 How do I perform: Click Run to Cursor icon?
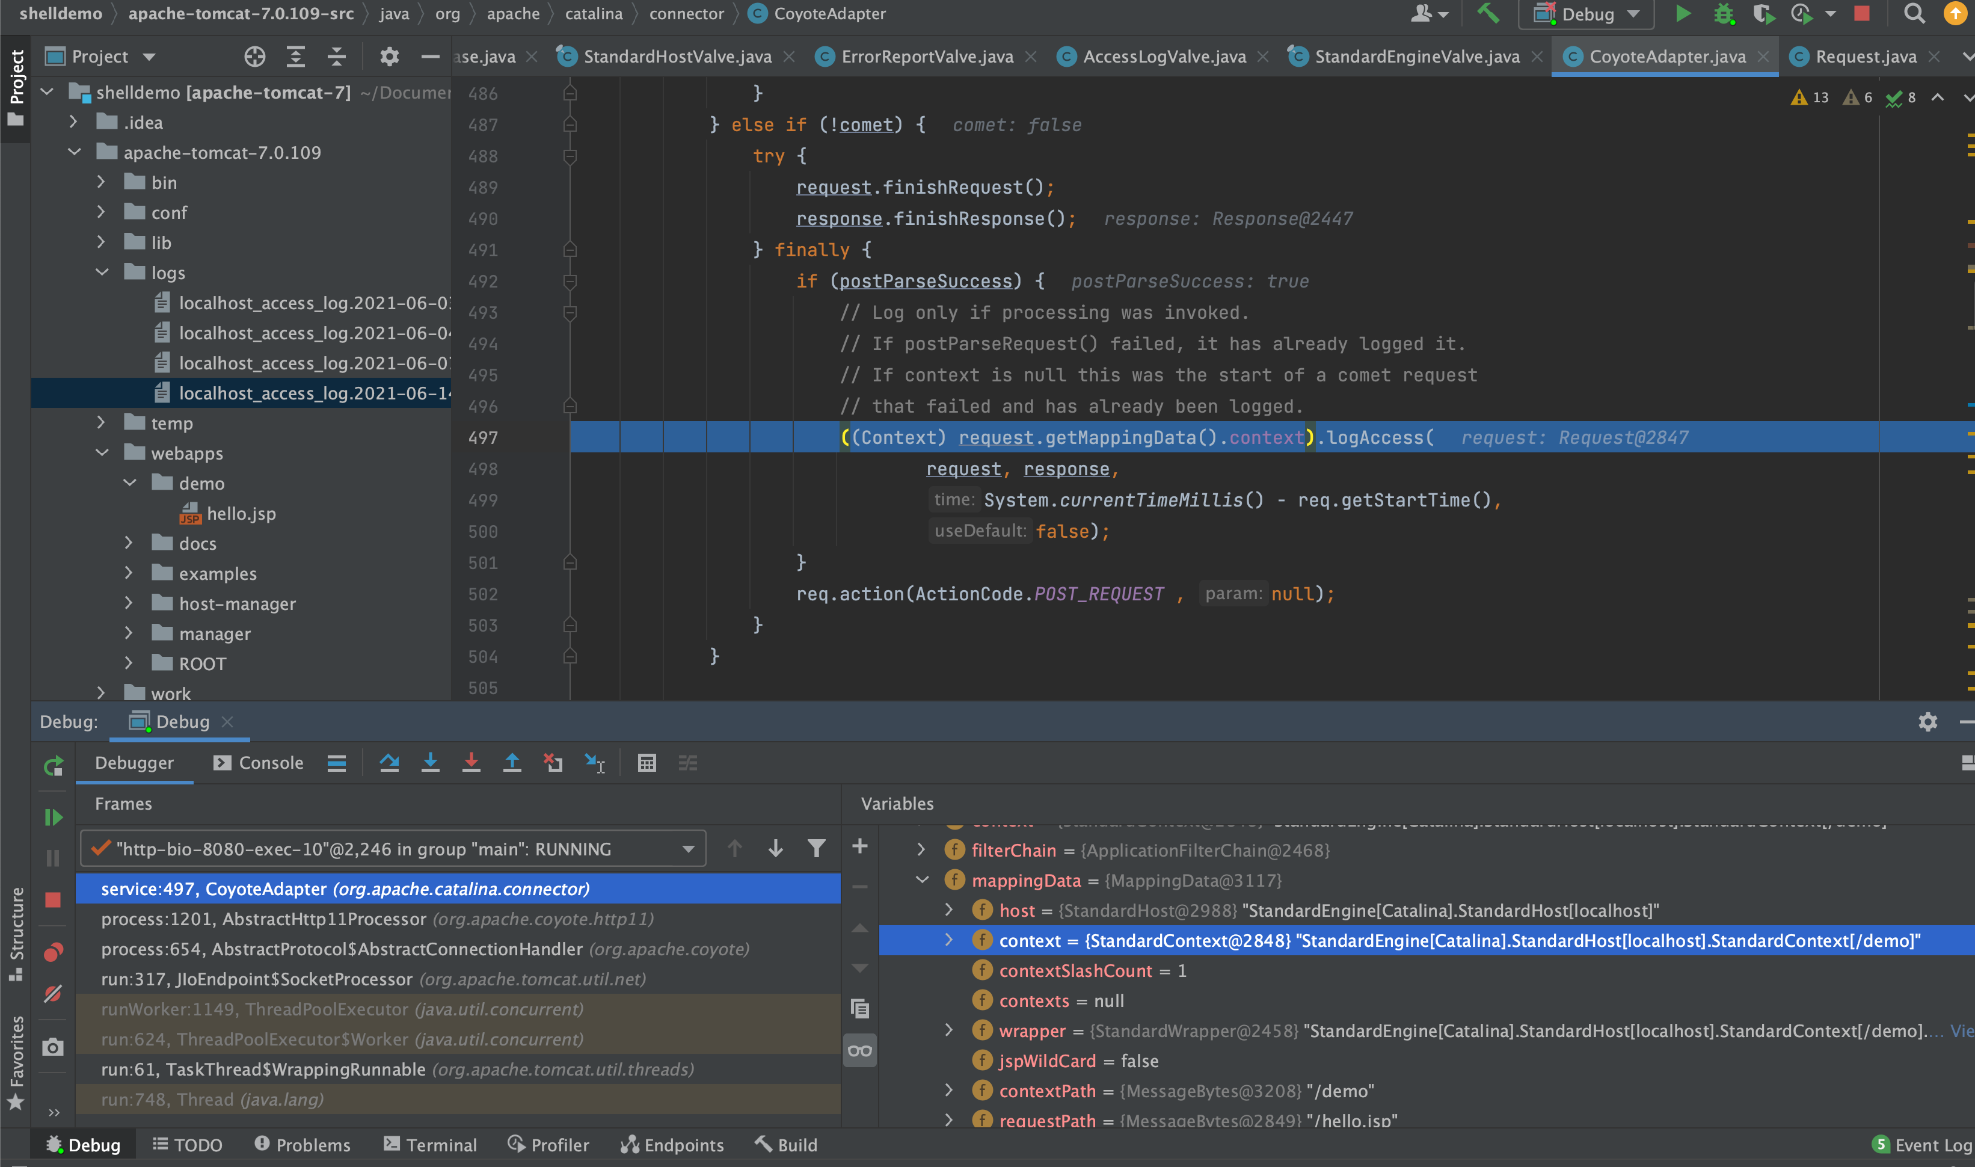point(594,763)
